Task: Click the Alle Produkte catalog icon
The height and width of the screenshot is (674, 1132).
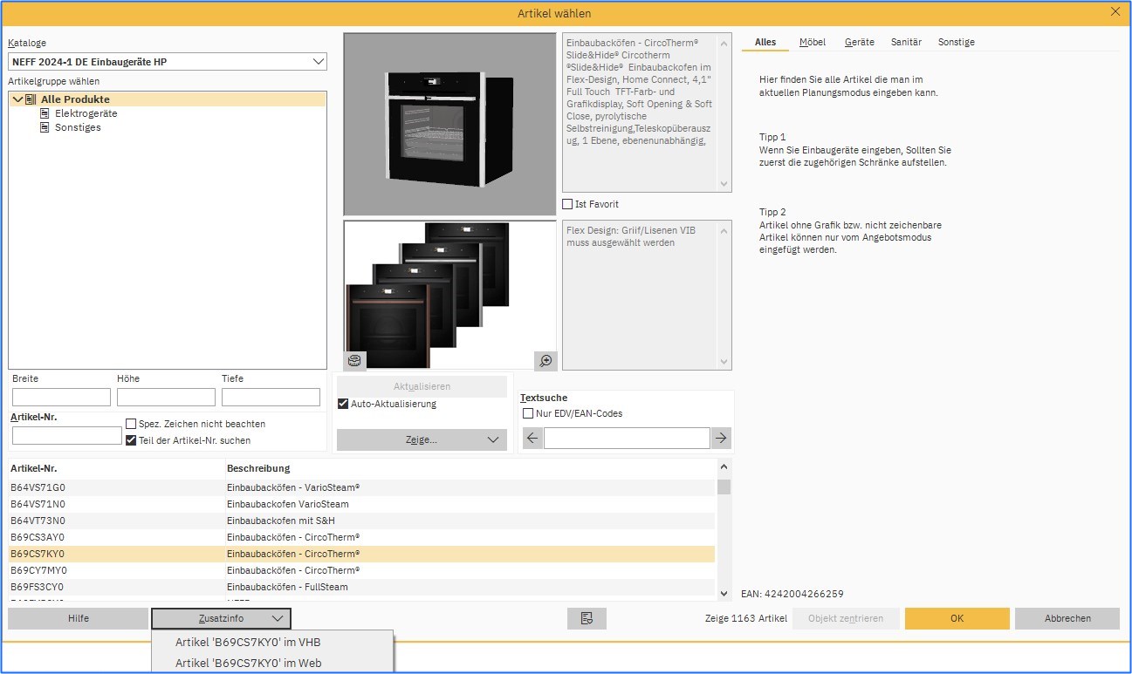Action: pos(31,99)
